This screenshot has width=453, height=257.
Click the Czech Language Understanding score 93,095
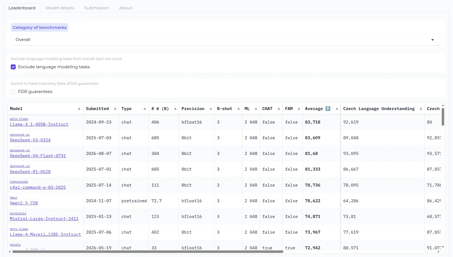point(351,154)
